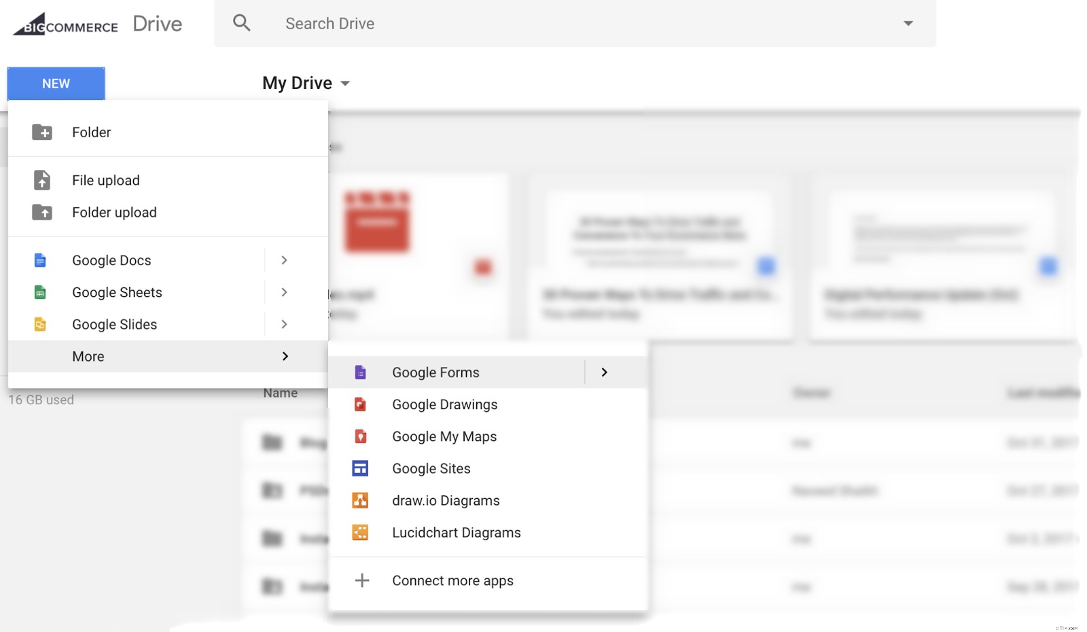Click the Google Sheets icon
Screen dimensions: 1087x632
(x=40, y=292)
